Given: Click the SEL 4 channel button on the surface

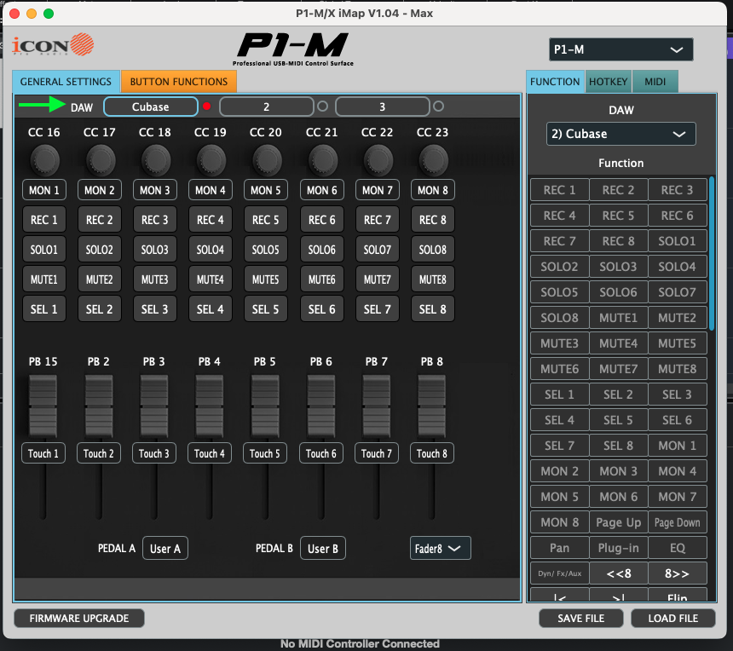Looking at the screenshot, I should (x=210, y=309).
